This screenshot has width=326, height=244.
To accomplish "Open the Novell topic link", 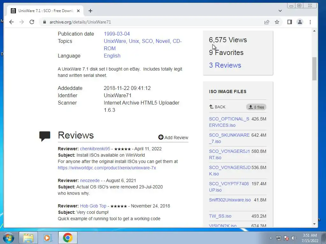I will pyautogui.click(x=163, y=41).
